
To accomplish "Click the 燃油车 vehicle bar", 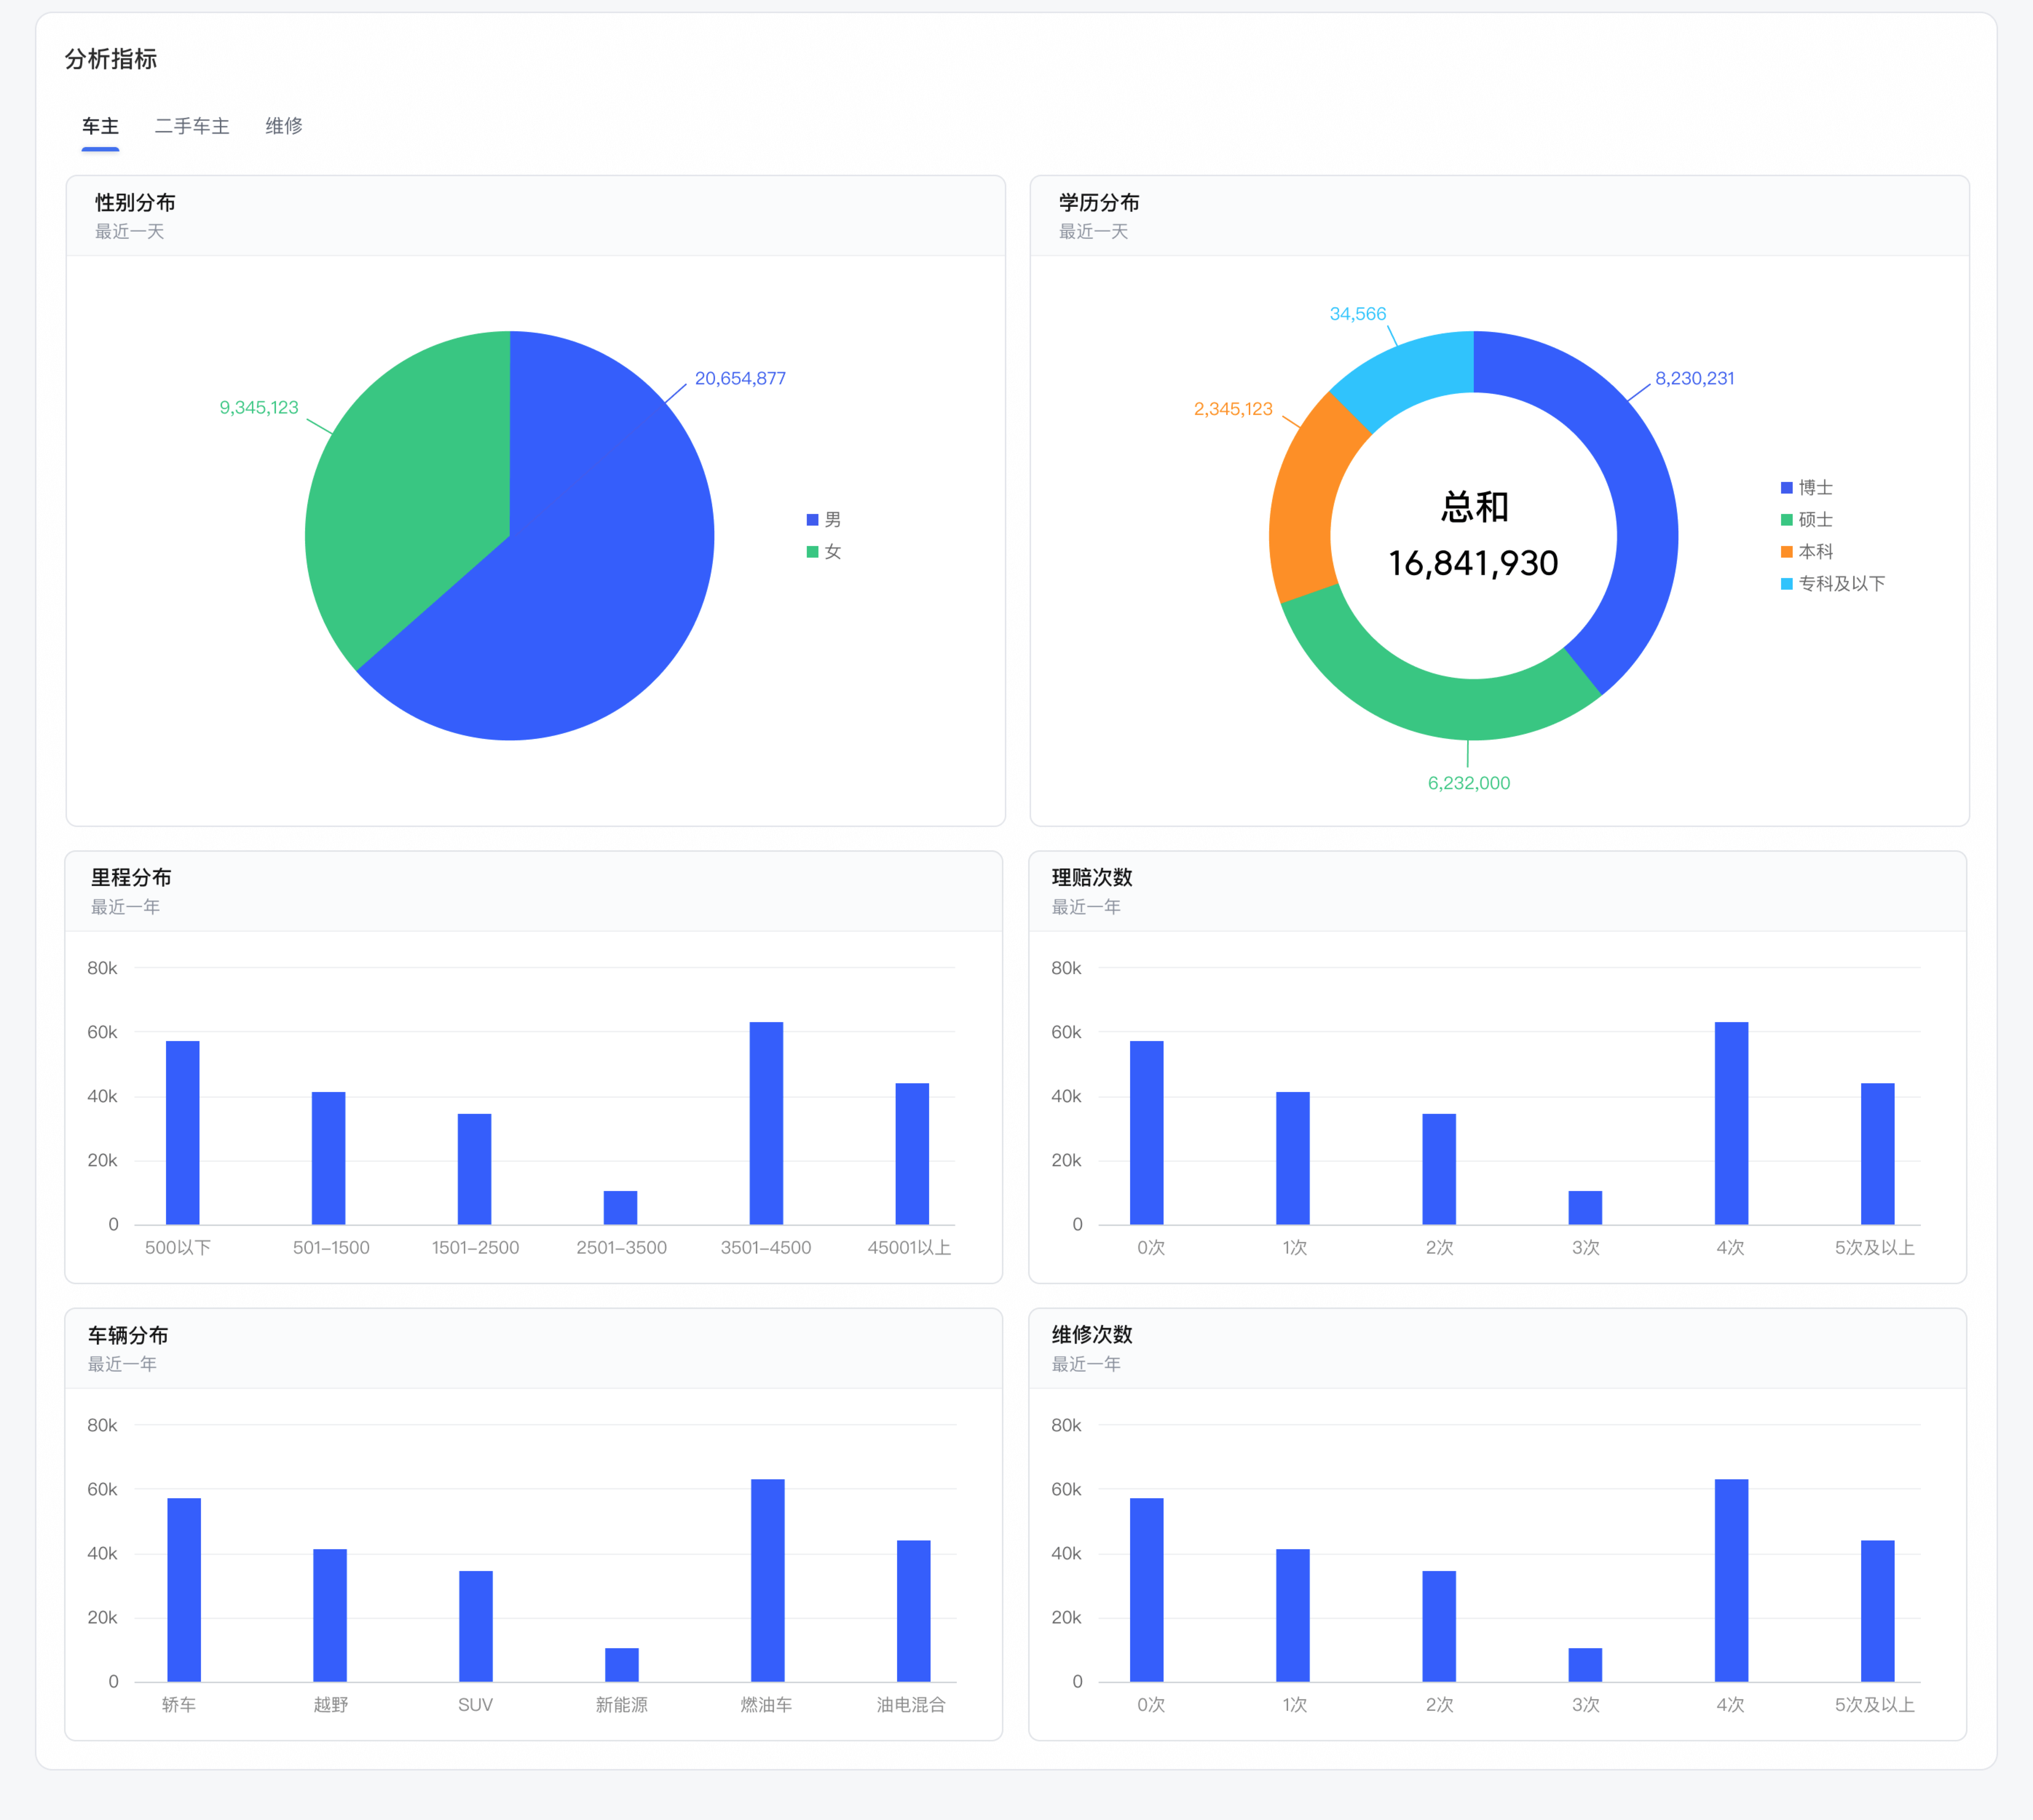I will (x=768, y=1580).
